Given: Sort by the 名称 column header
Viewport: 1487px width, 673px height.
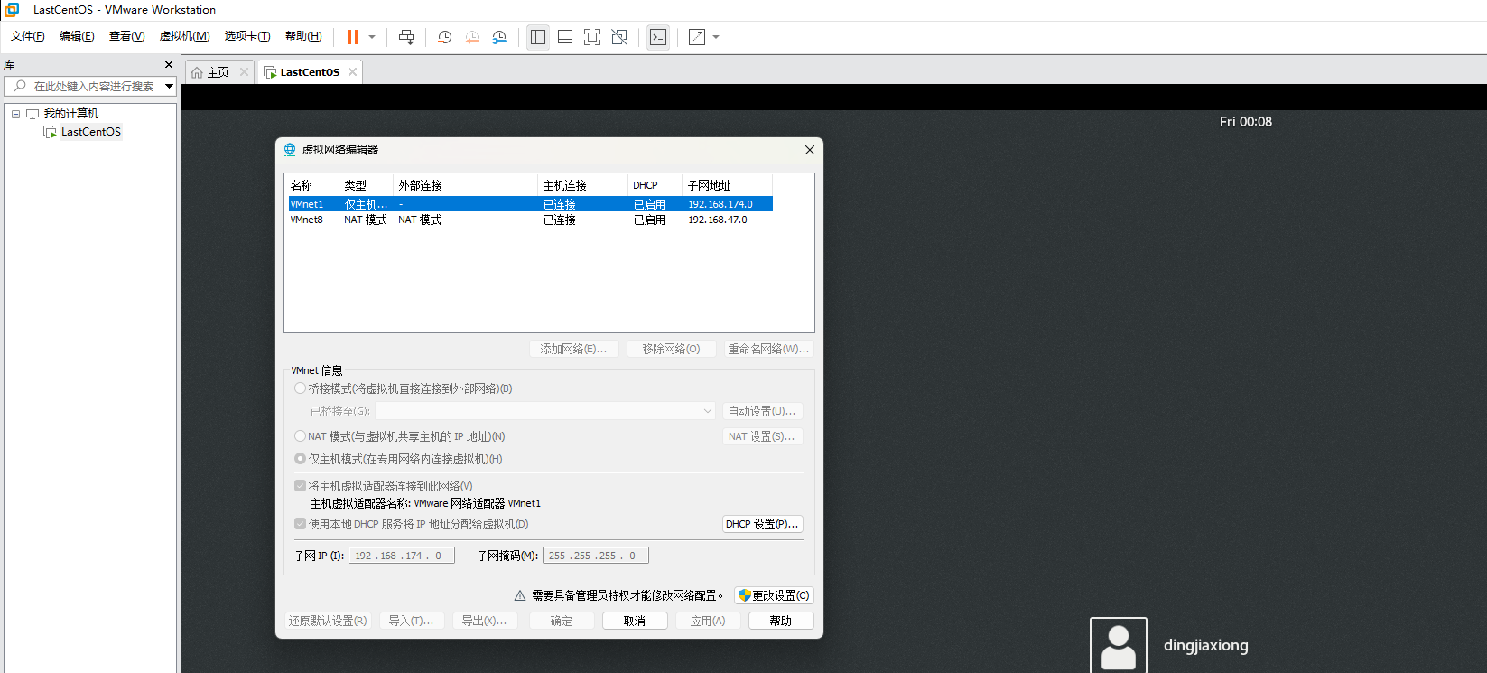Looking at the screenshot, I should [x=311, y=185].
